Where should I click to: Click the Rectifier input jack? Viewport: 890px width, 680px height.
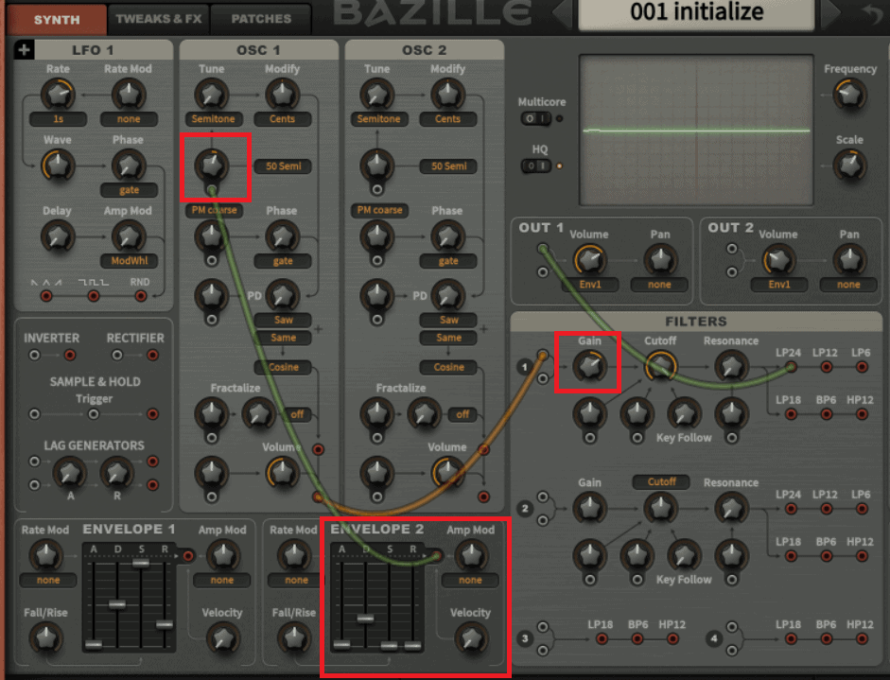(117, 356)
